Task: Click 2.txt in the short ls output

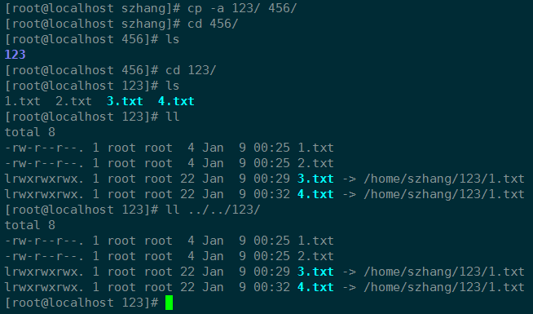Action: 74,101
